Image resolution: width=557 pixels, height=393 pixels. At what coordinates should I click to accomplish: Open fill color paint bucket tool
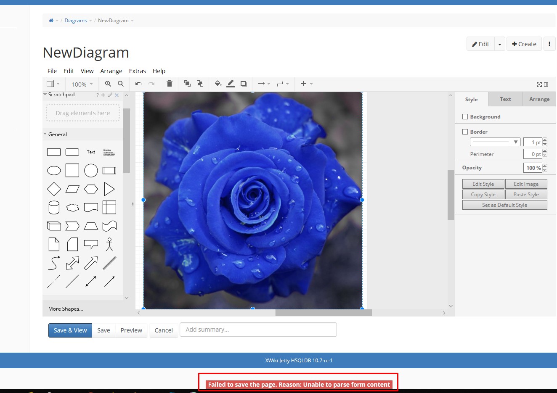[218, 84]
